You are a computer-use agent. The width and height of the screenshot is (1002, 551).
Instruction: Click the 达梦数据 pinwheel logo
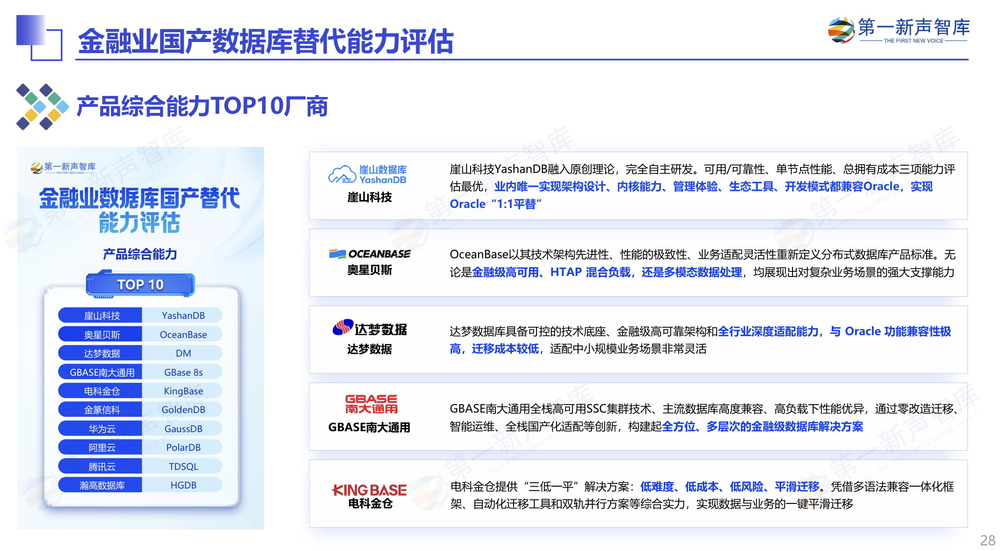342,328
